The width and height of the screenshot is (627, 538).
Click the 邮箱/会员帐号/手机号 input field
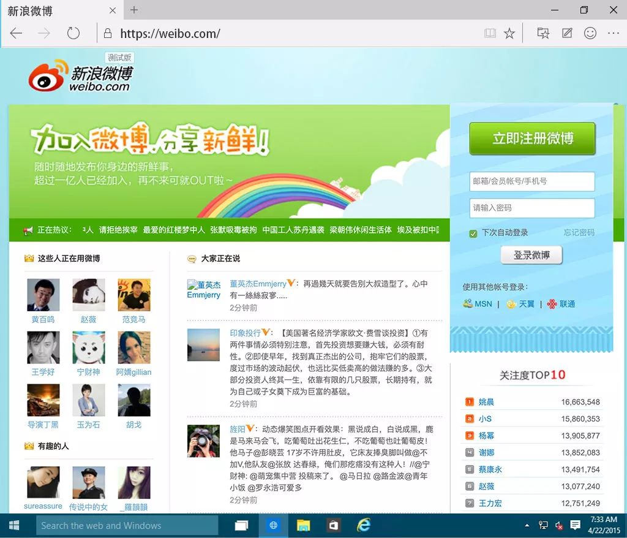(x=532, y=181)
